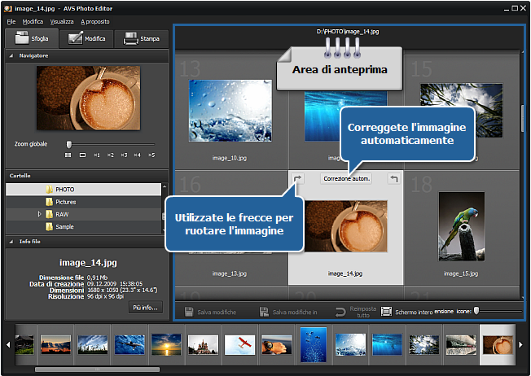Set global zoom to x5
The width and height of the screenshot is (531, 376).
pos(151,155)
